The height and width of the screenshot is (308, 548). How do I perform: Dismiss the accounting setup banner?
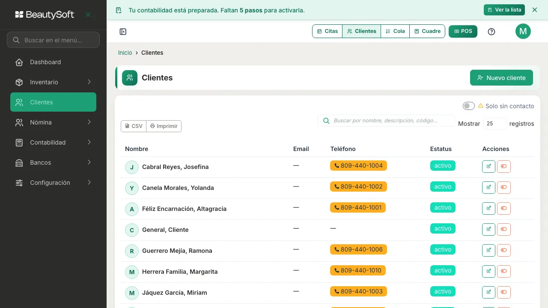[534, 10]
